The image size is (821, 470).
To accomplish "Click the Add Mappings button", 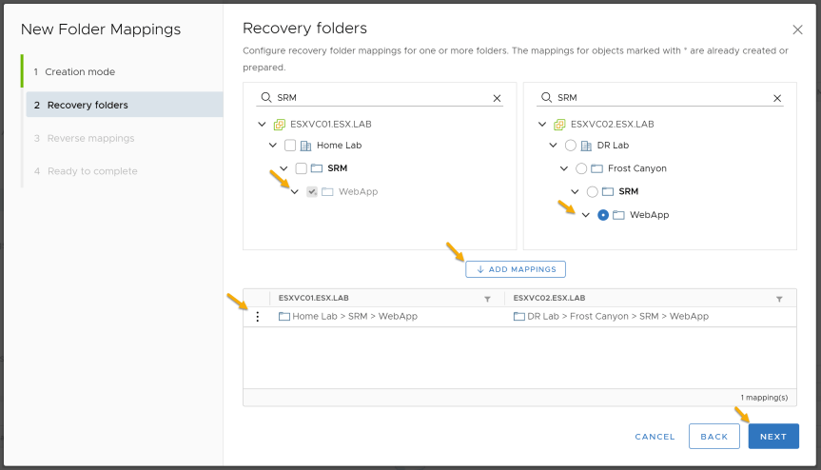I will (x=516, y=269).
